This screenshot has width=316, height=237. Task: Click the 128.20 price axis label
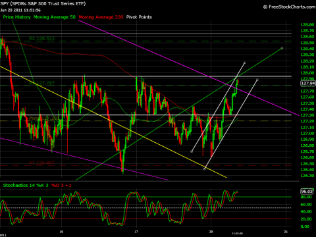307,61
